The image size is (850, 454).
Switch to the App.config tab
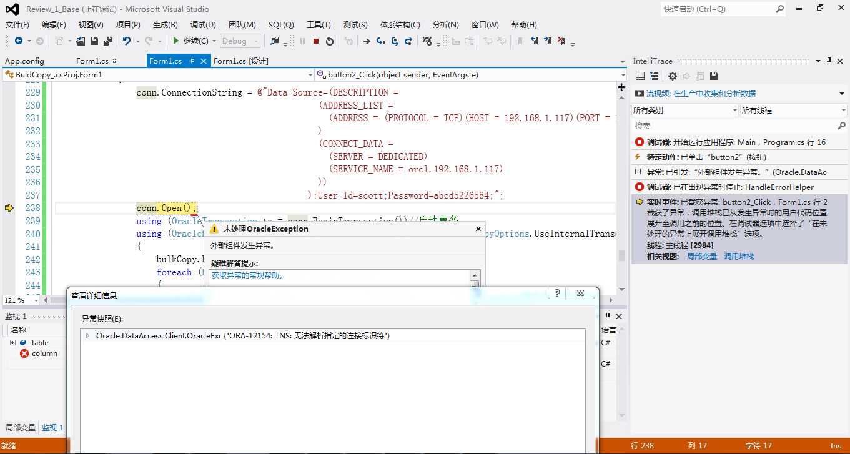point(24,61)
